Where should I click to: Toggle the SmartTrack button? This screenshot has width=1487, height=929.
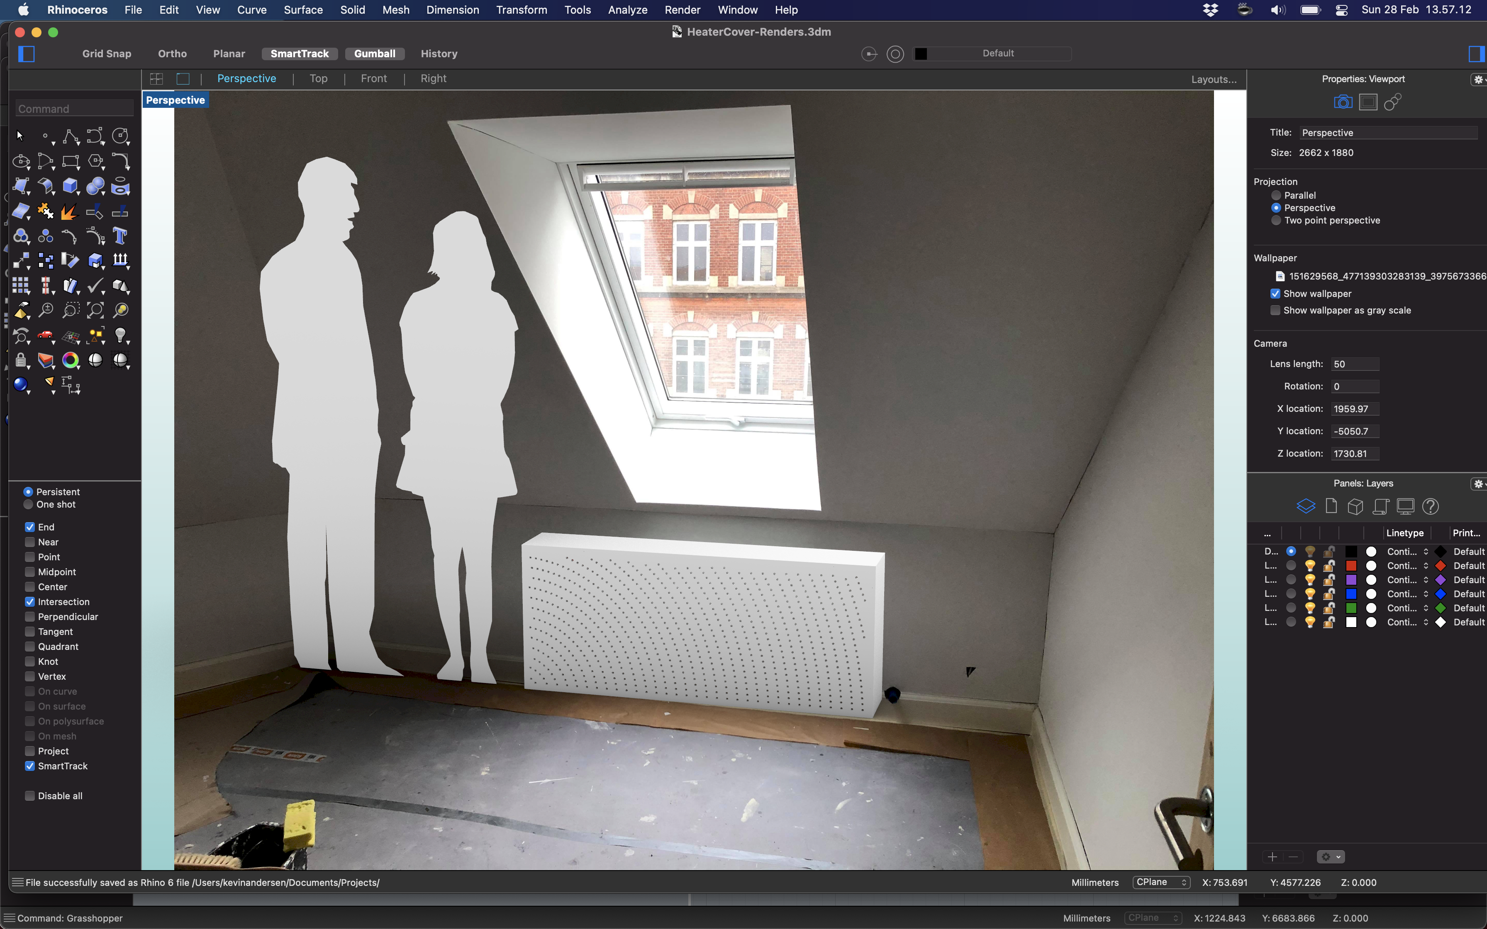click(300, 54)
